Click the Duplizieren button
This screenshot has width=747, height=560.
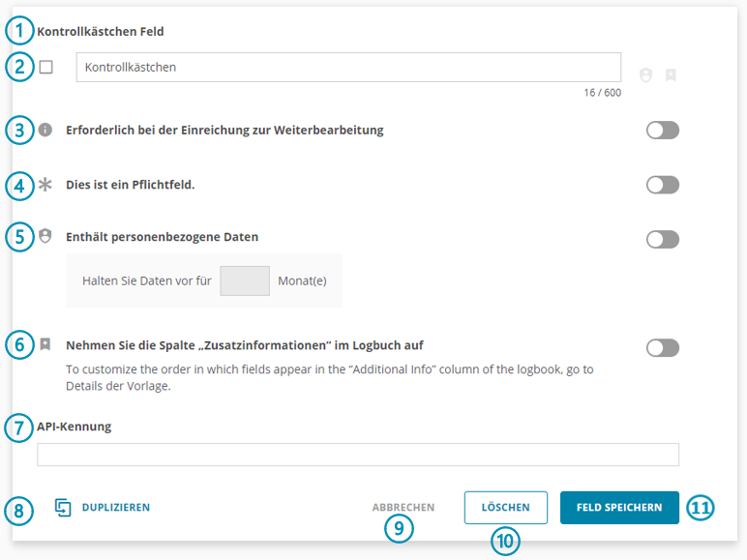coord(103,508)
